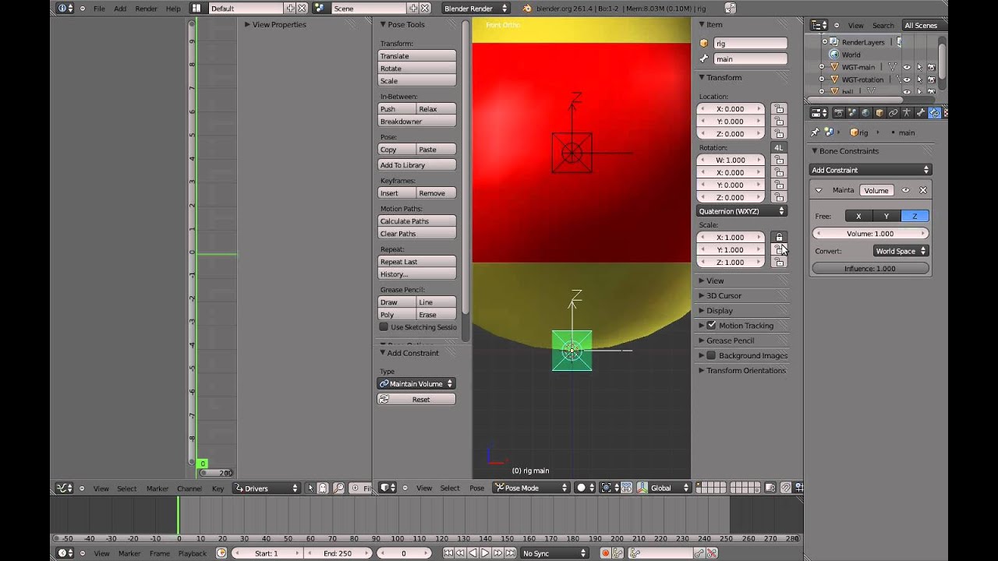Click the pin icon in properties breadcrumb

click(x=816, y=132)
